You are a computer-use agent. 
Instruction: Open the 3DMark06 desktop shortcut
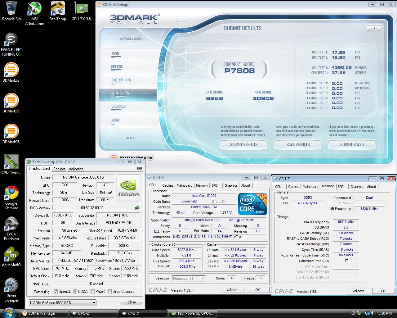(x=11, y=134)
